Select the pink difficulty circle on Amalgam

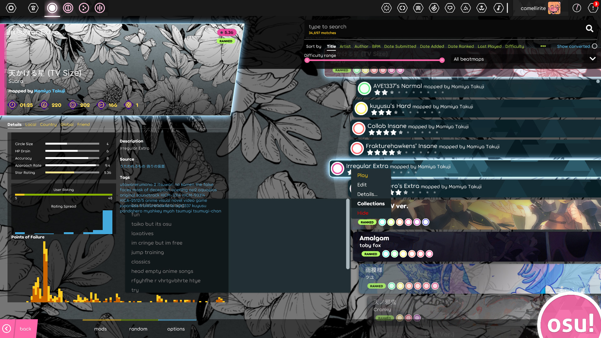click(429, 254)
